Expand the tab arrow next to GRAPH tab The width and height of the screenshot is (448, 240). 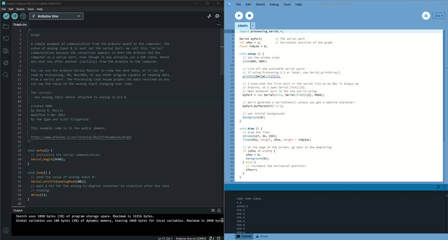253,26
